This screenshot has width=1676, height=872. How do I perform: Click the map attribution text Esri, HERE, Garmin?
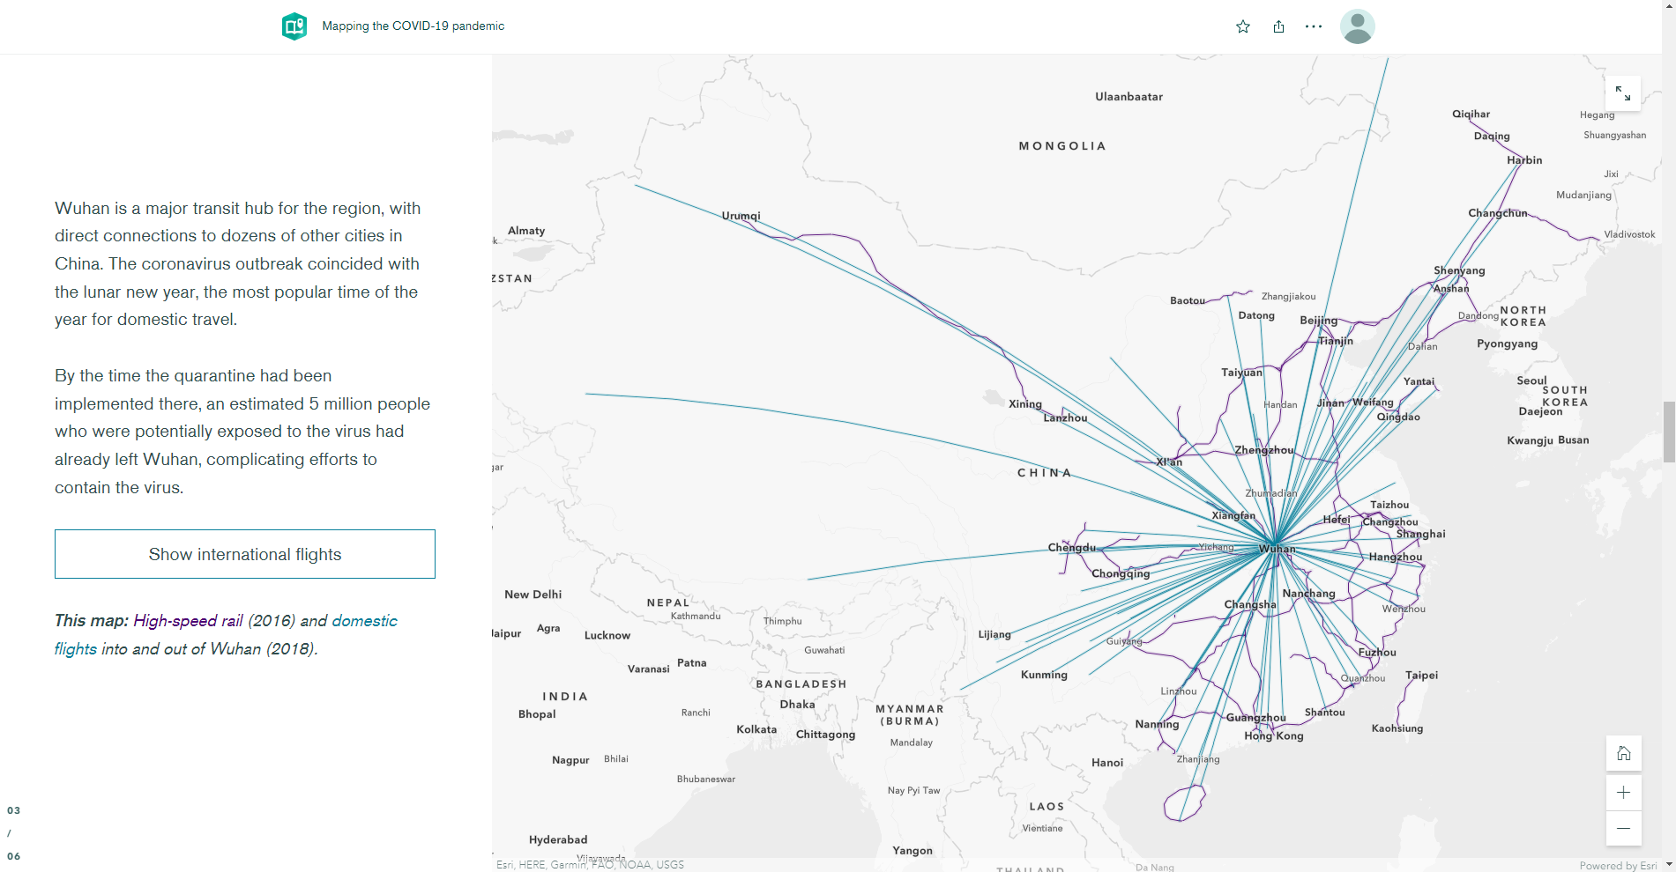590,865
